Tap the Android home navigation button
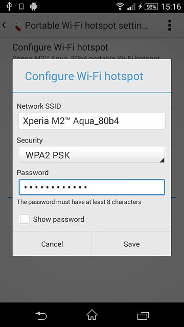This screenshot has width=184, height=327. click(92, 315)
